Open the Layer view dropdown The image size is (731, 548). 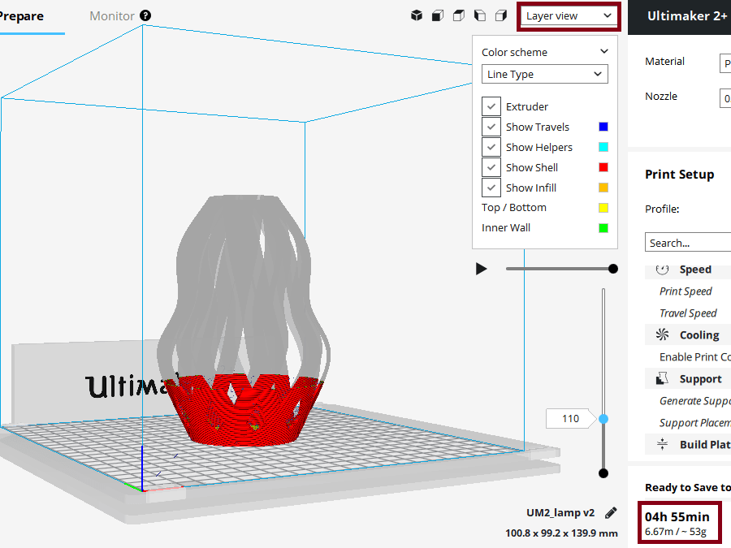pos(569,16)
